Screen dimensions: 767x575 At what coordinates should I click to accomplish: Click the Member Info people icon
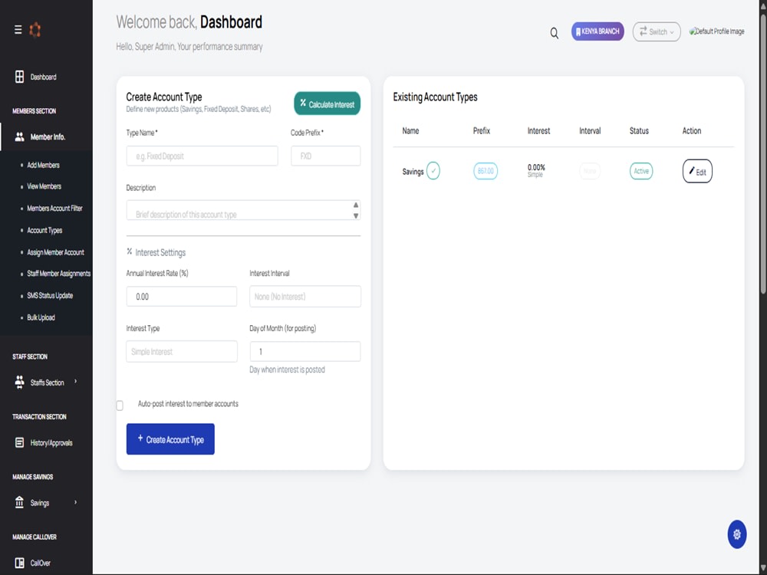tap(20, 137)
